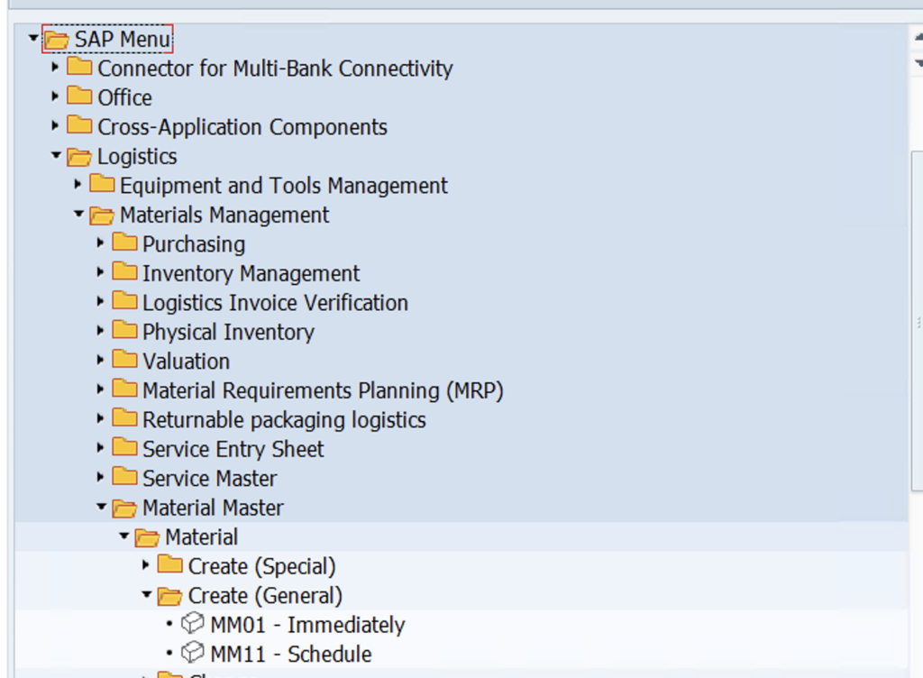The width and height of the screenshot is (923, 678).
Task: Expand Service Entry Sheet arrow
Action: click(x=100, y=448)
